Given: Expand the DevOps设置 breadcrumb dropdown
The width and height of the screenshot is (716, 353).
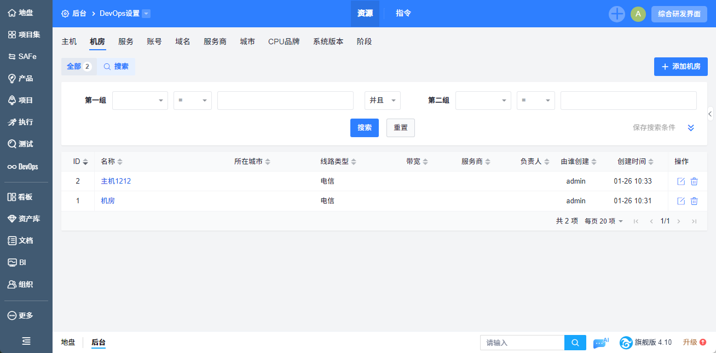Looking at the screenshot, I should point(146,14).
